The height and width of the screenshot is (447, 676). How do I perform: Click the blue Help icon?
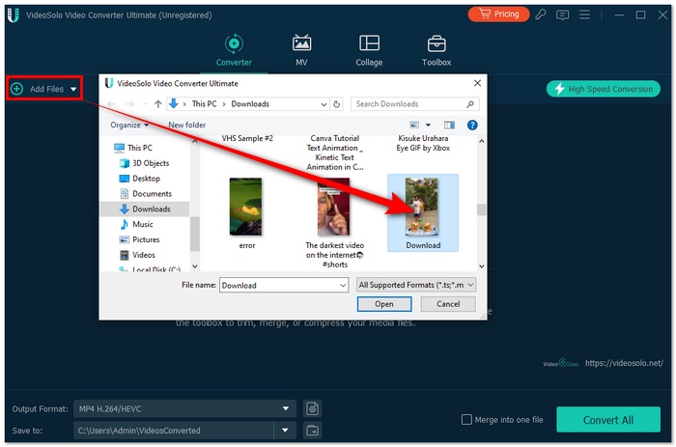[x=472, y=125]
